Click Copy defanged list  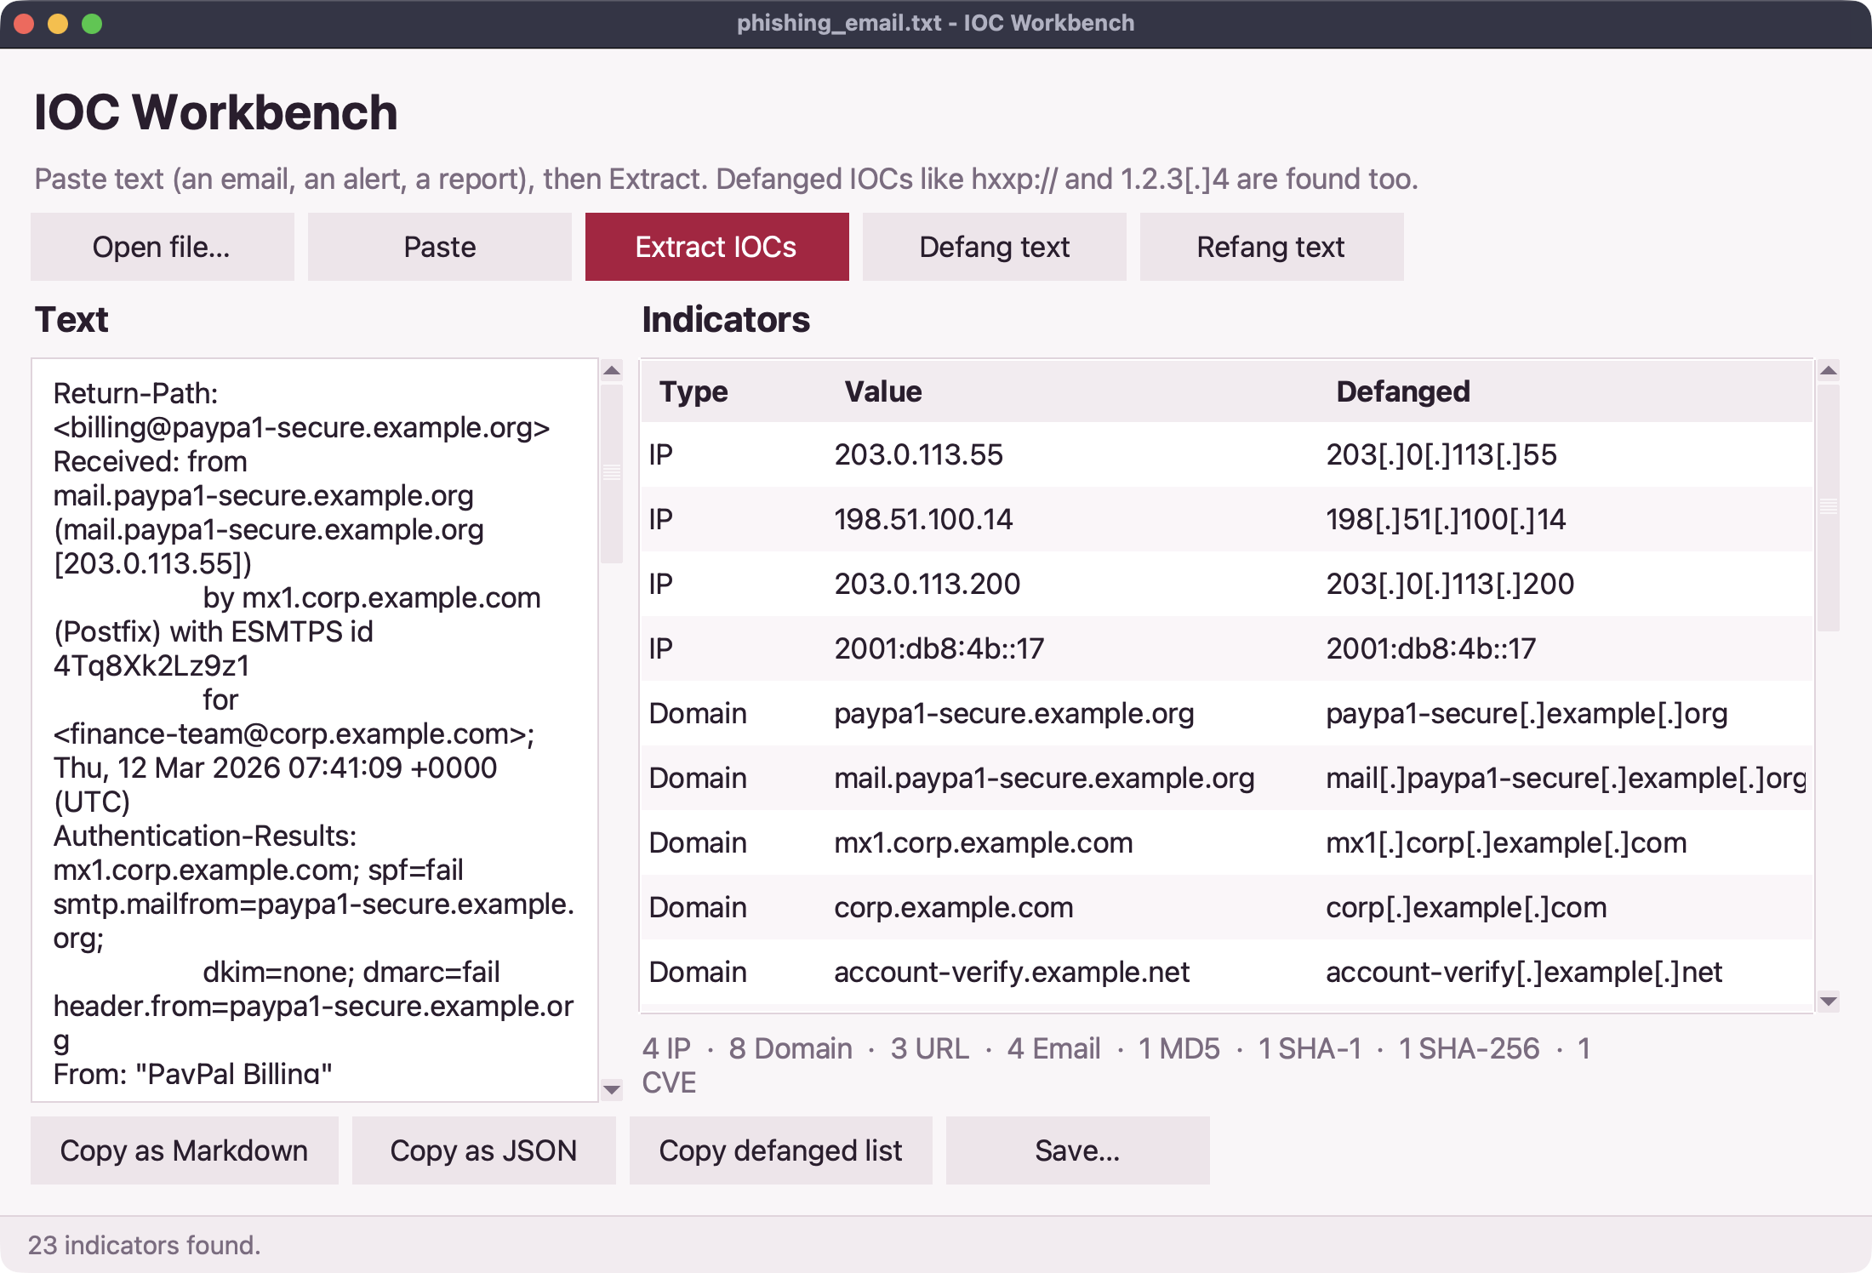tap(780, 1150)
